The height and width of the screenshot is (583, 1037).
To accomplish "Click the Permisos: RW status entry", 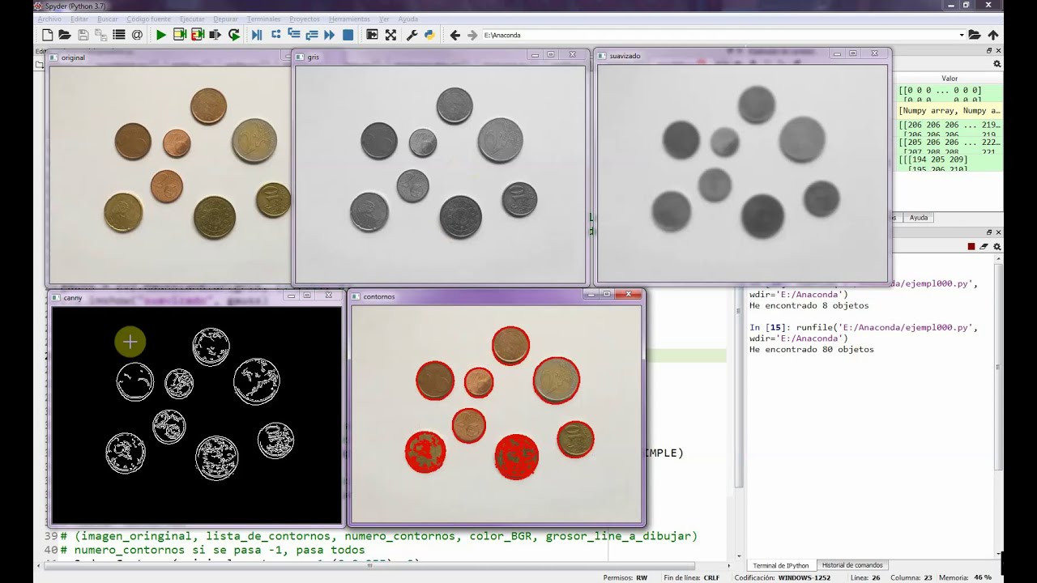I will [625, 577].
